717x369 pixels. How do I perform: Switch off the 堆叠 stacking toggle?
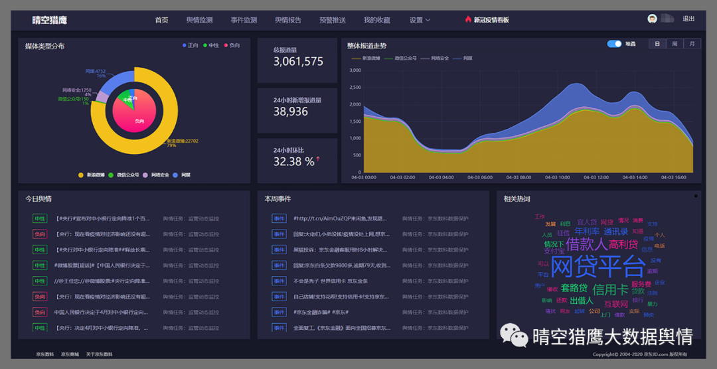click(x=614, y=44)
